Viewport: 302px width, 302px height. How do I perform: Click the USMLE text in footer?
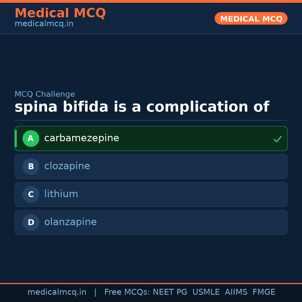(206, 292)
